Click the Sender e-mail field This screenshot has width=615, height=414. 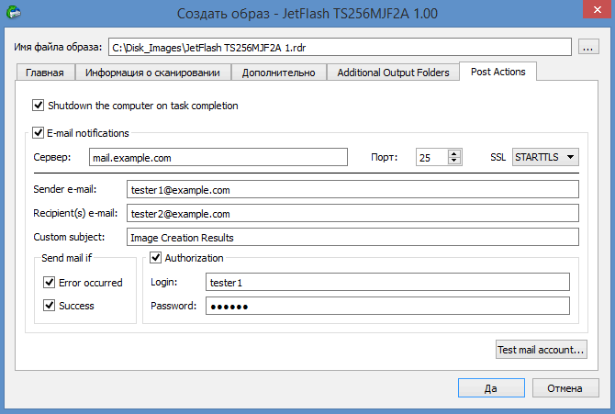[352, 189]
